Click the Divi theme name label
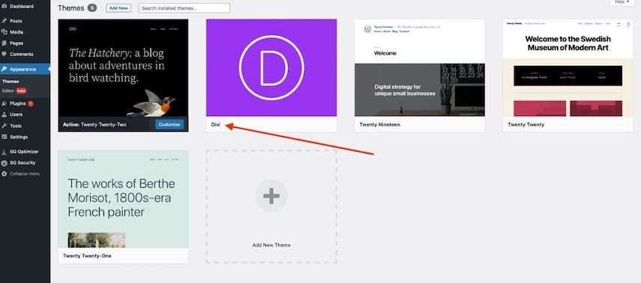This screenshot has height=283, width=641. (x=215, y=124)
